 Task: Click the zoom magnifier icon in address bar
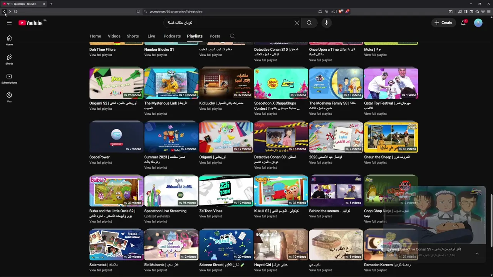tap(327, 12)
